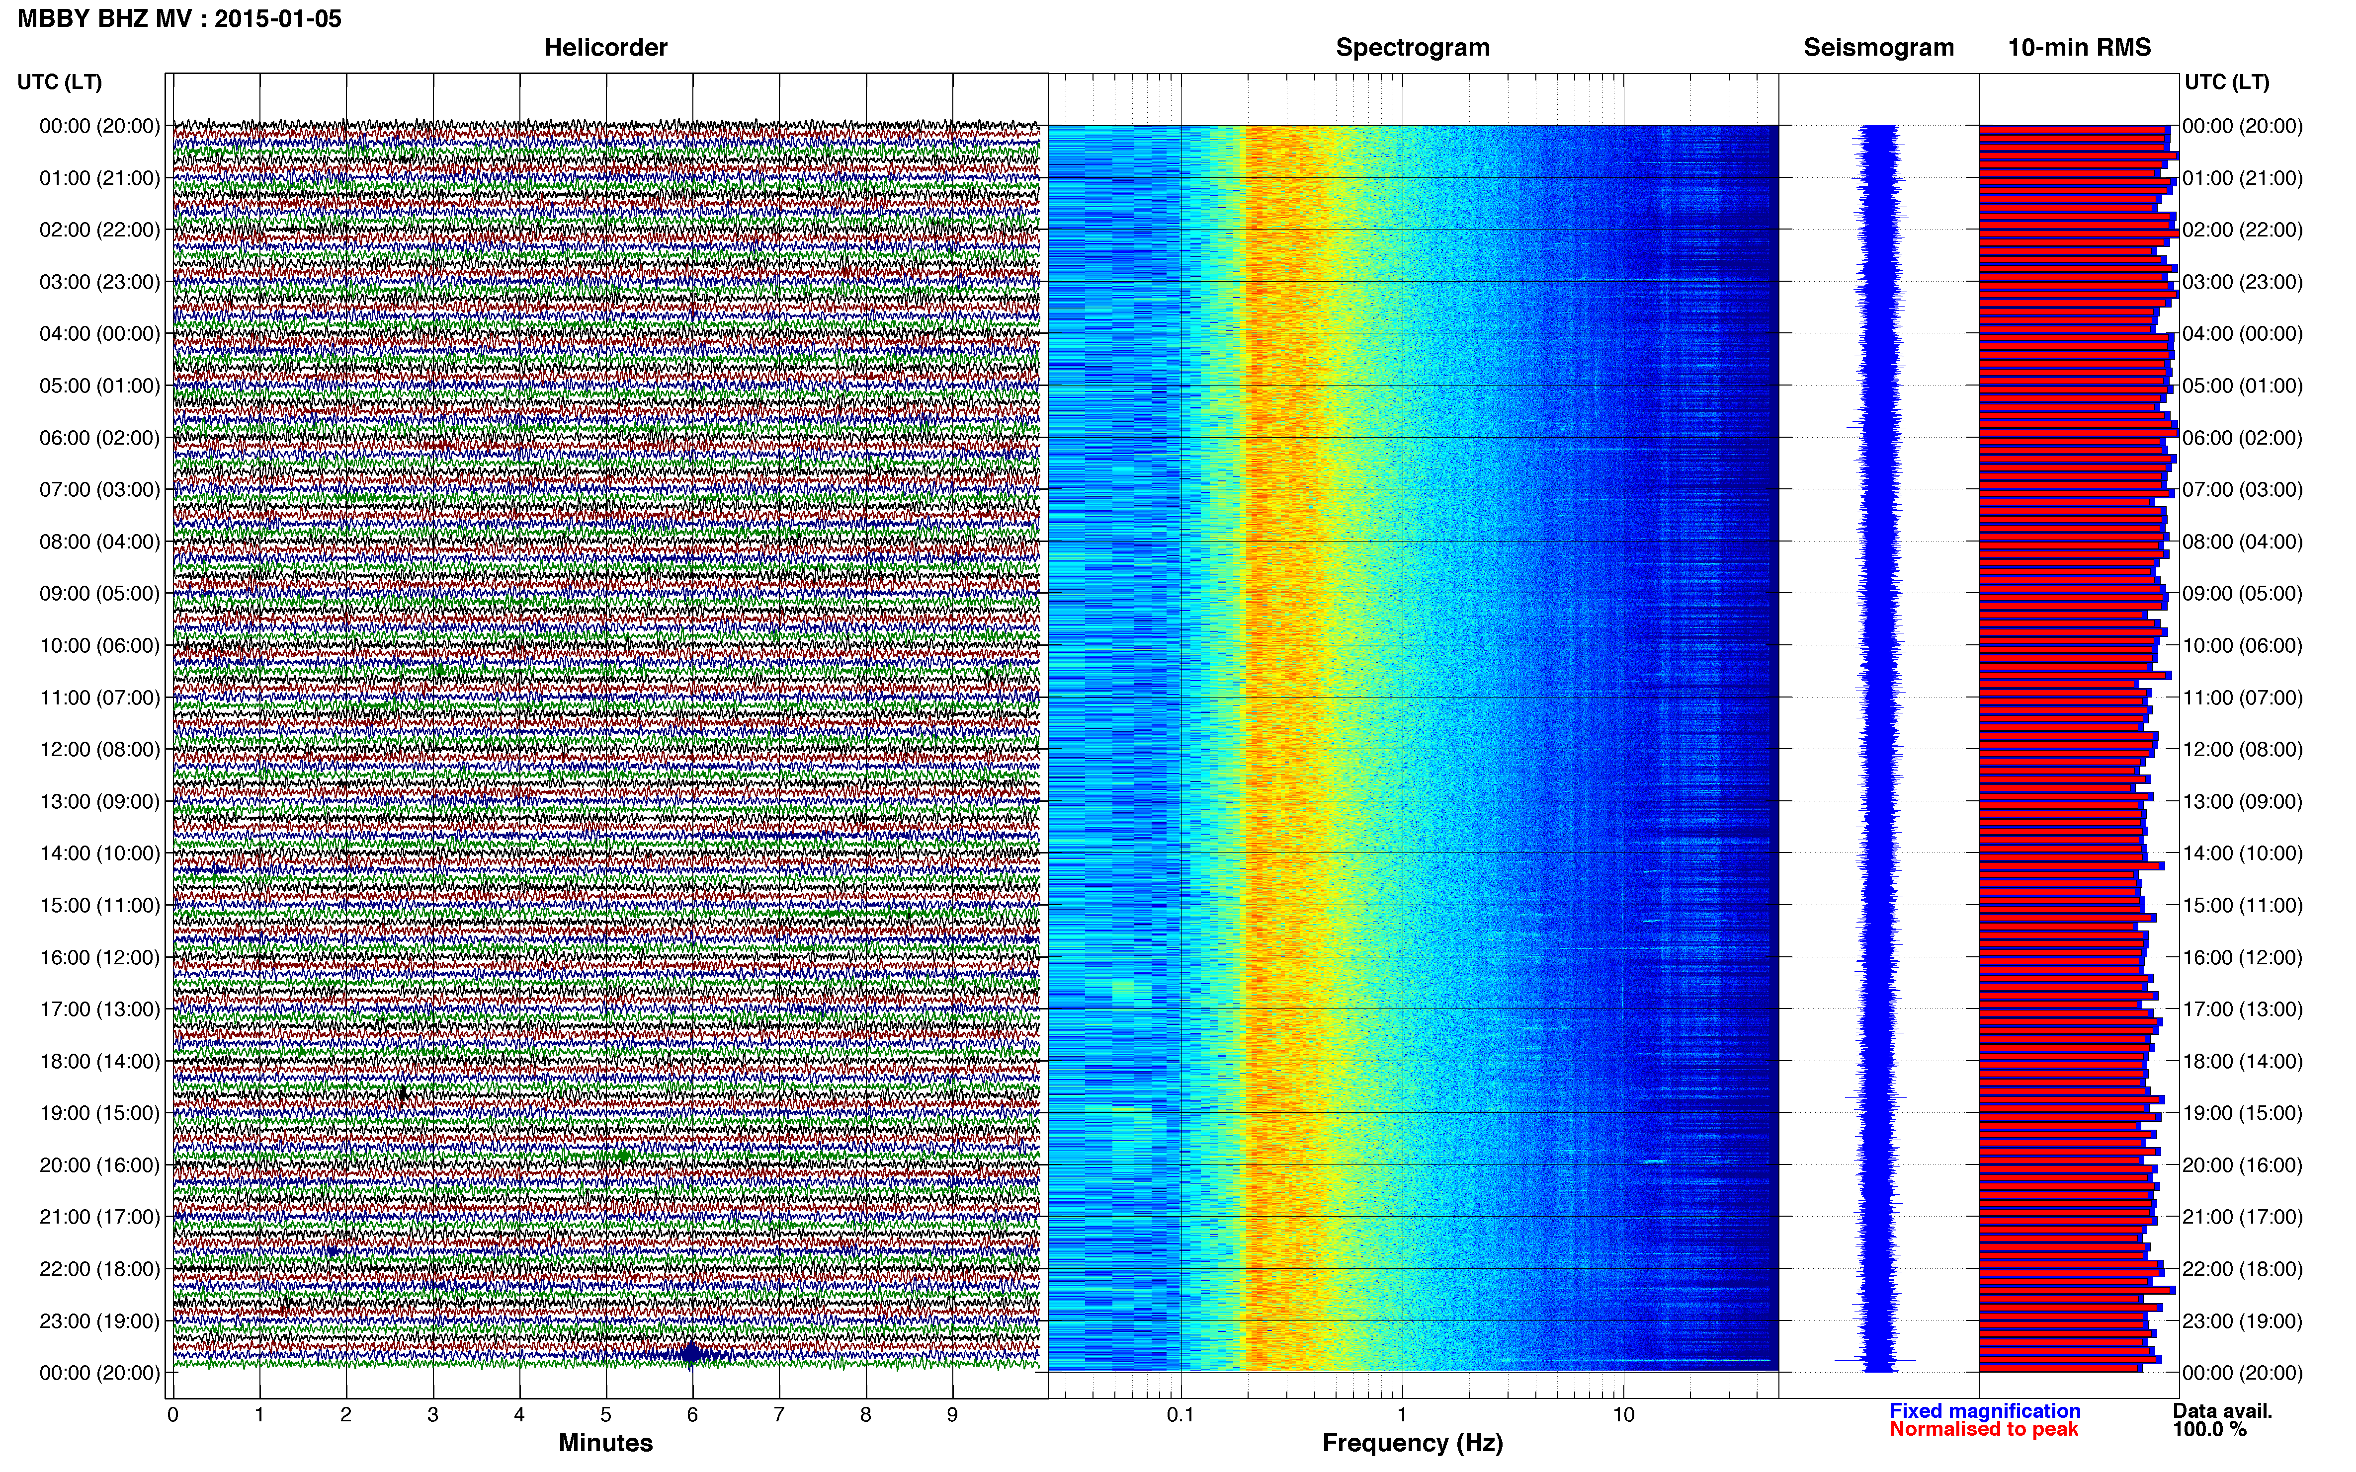This screenshot has height=1472, width=2356.
Task: Click the 1 Hz frequency tick label
Action: click(x=1402, y=1414)
